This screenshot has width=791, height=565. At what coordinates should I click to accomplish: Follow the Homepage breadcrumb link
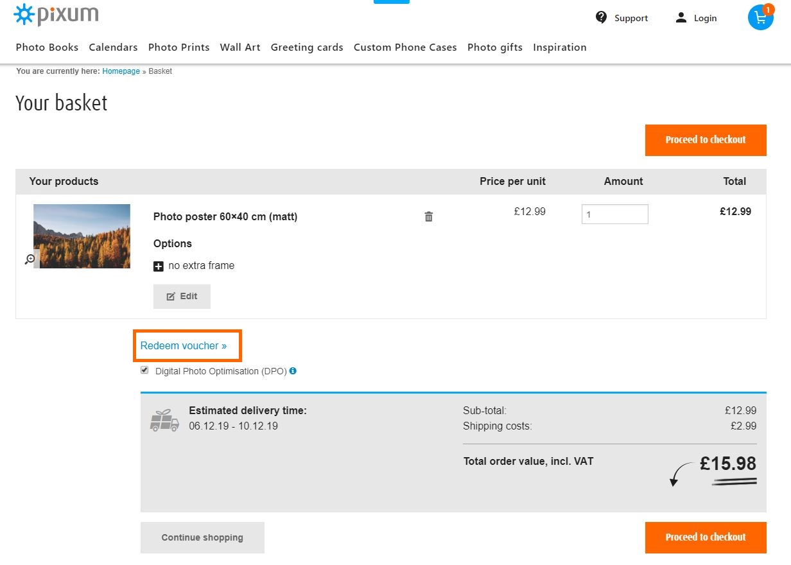click(x=121, y=71)
